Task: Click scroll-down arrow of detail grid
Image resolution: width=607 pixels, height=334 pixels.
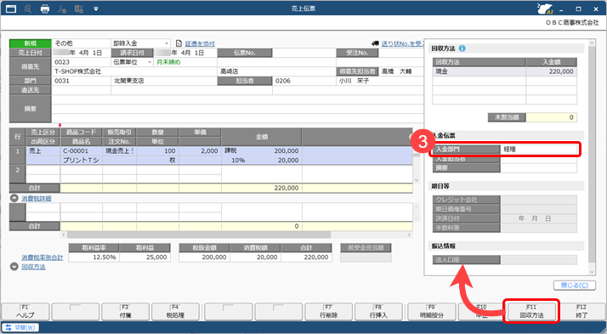Action: coord(417,180)
